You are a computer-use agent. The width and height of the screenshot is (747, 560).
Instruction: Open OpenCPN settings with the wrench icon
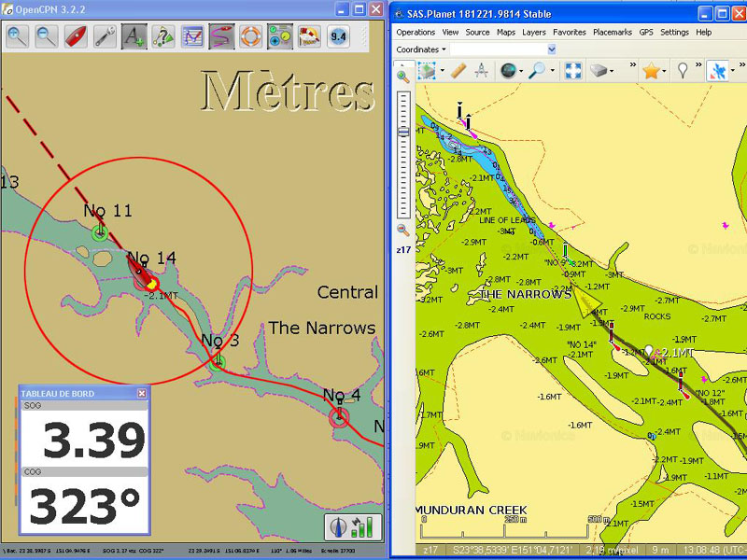click(x=105, y=36)
